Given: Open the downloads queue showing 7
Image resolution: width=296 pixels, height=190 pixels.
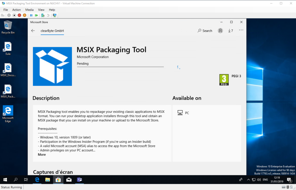Looking at the screenshot, I should 230,31.
